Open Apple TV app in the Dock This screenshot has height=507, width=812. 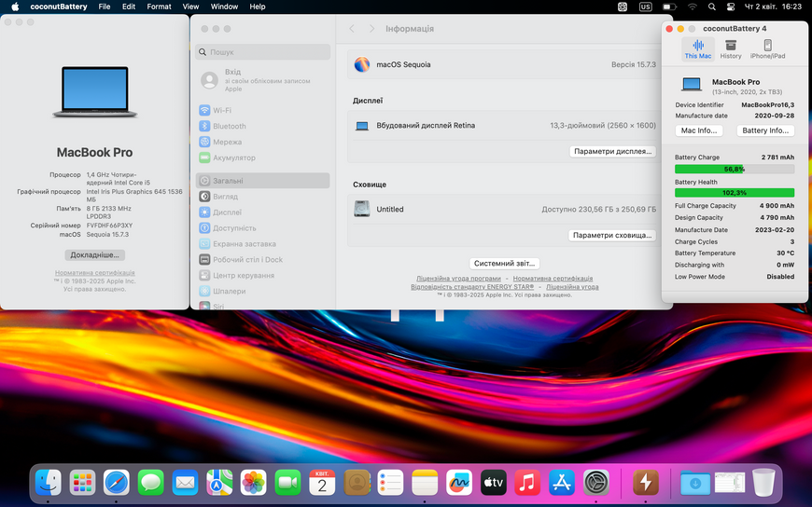(493, 483)
